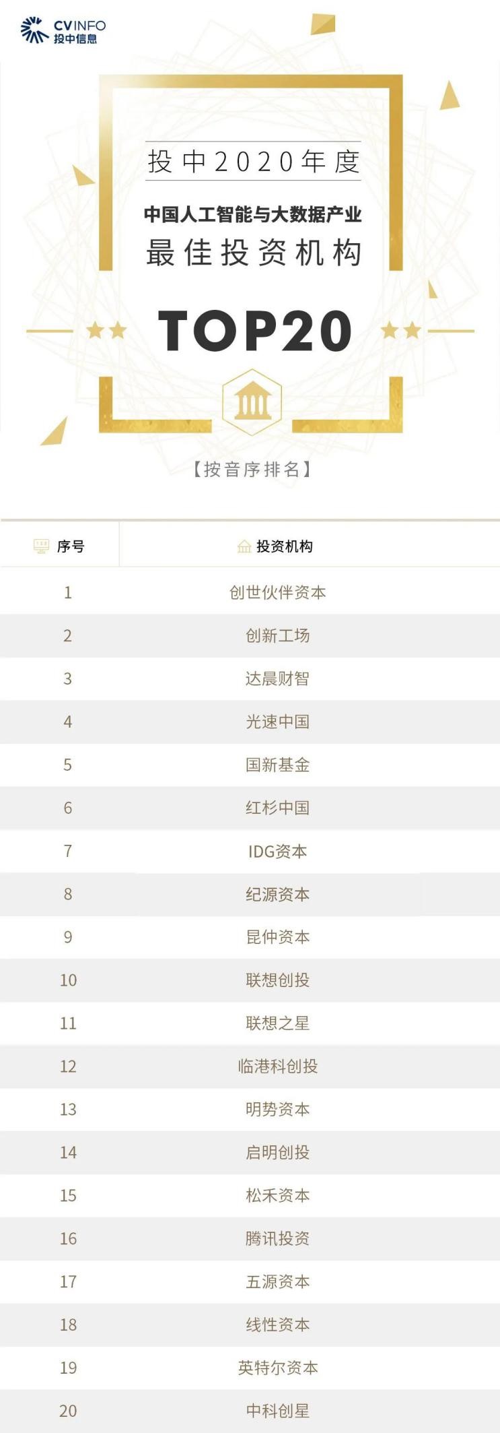Viewport: 500px width, 1433px height.
Task: Select 创新工场 row entry
Action: tap(277, 635)
